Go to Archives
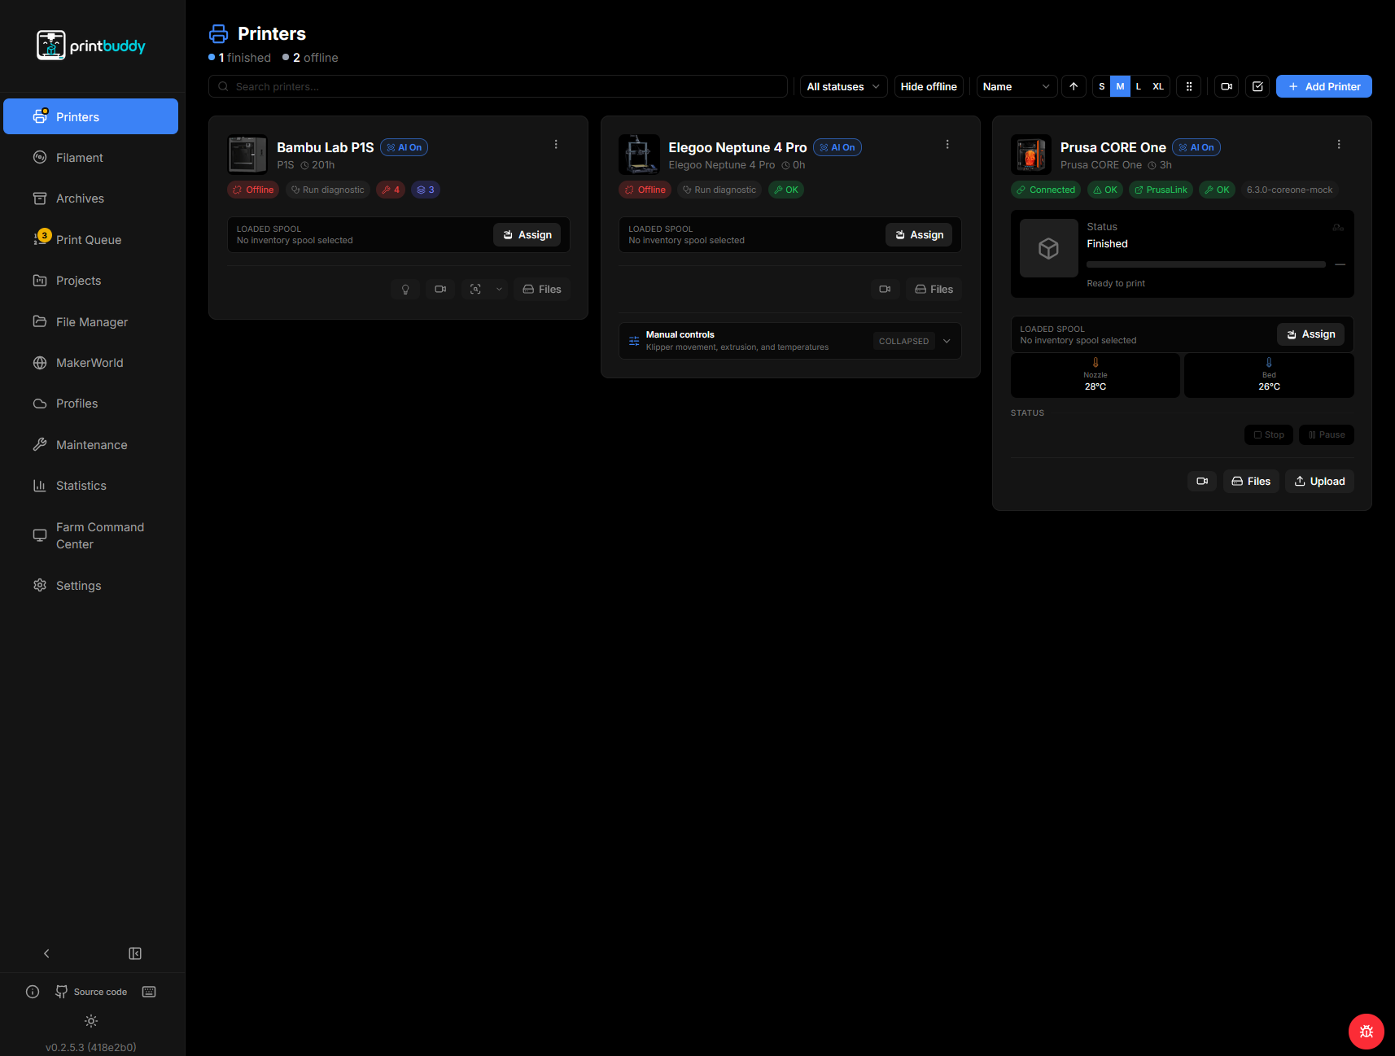 click(91, 199)
